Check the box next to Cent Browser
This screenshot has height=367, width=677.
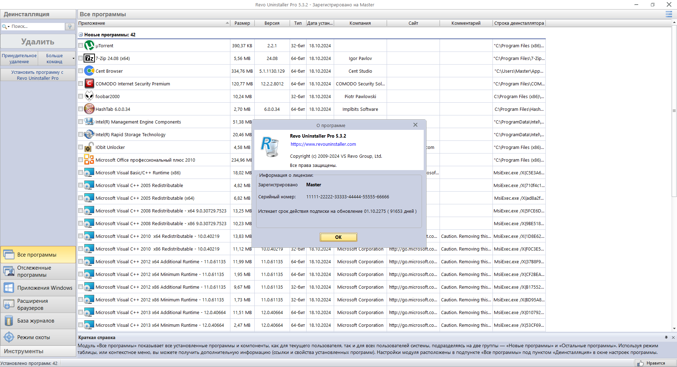(x=81, y=71)
